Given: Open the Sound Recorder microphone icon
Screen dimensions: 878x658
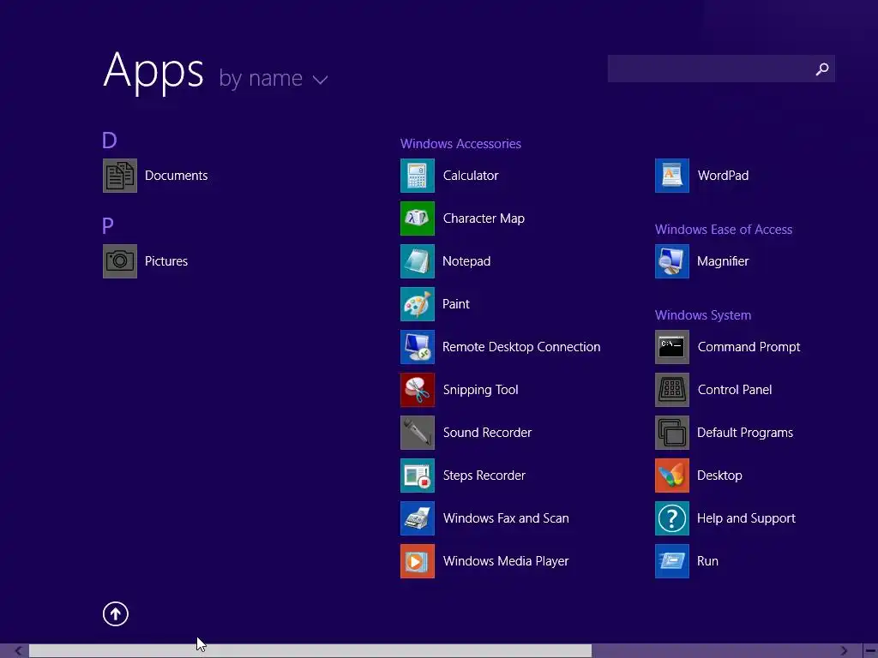Looking at the screenshot, I should click(418, 433).
